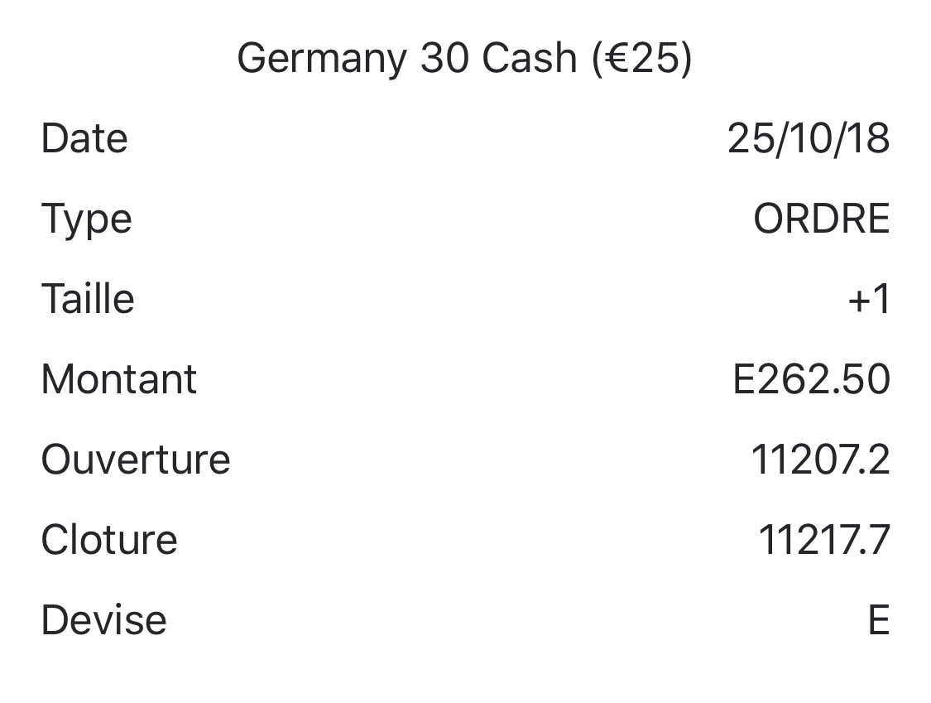Image resolution: width=931 pixels, height=703 pixels.
Task: Click the closing price 11217.7
Action: [x=823, y=540]
